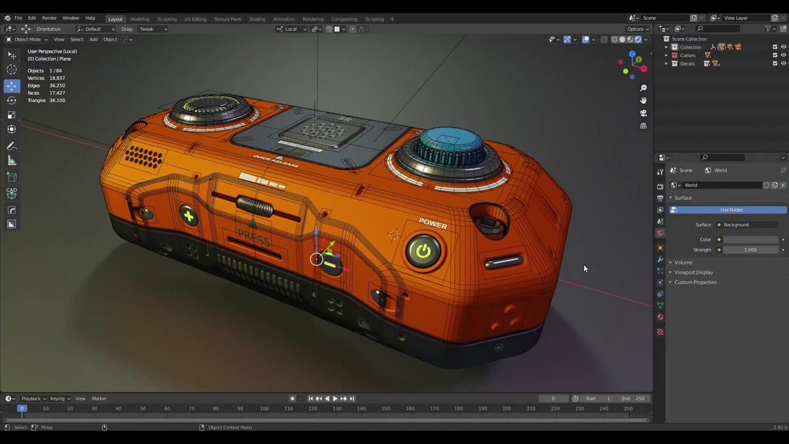
Task: Open the Tool properties tab
Action: (660, 172)
